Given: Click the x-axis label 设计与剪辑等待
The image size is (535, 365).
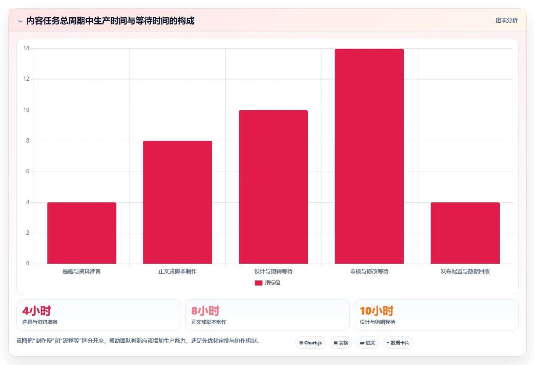Looking at the screenshot, I should pyautogui.click(x=274, y=271).
